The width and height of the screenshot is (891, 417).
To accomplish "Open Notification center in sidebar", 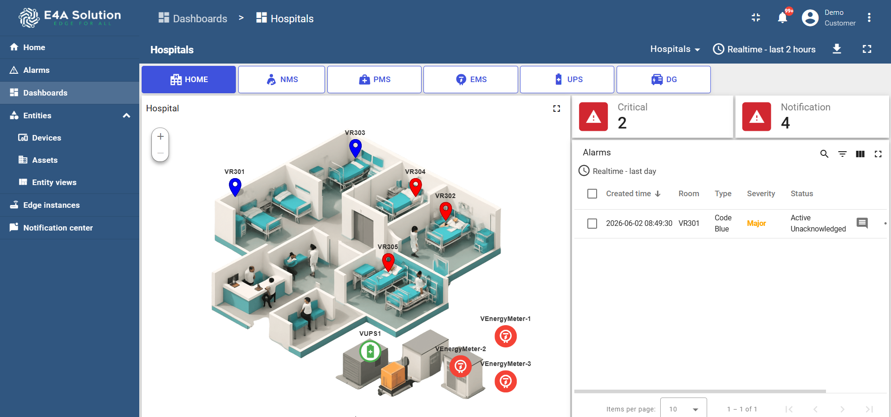I will coord(70,228).
